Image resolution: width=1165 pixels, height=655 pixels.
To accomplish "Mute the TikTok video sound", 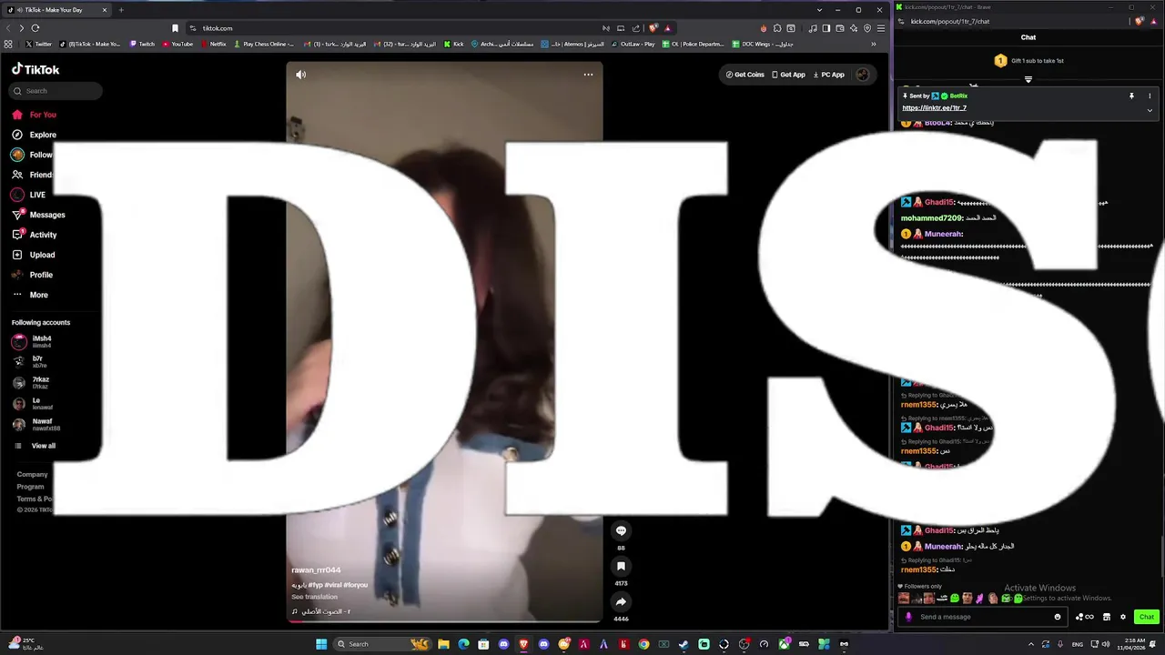I will click(300, 75).
